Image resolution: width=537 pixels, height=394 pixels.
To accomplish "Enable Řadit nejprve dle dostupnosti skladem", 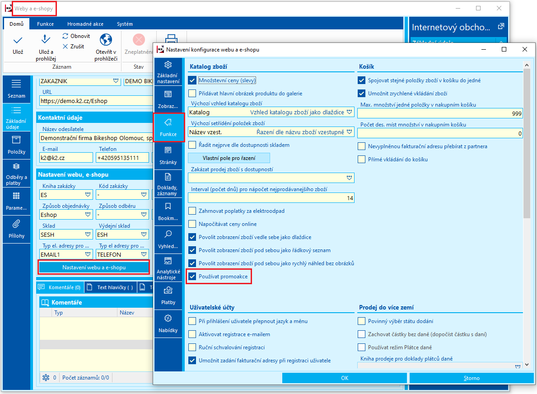I will click(192, 145).
